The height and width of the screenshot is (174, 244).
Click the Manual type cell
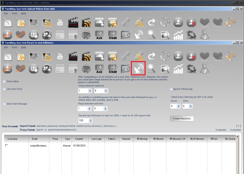pos(66,146)
